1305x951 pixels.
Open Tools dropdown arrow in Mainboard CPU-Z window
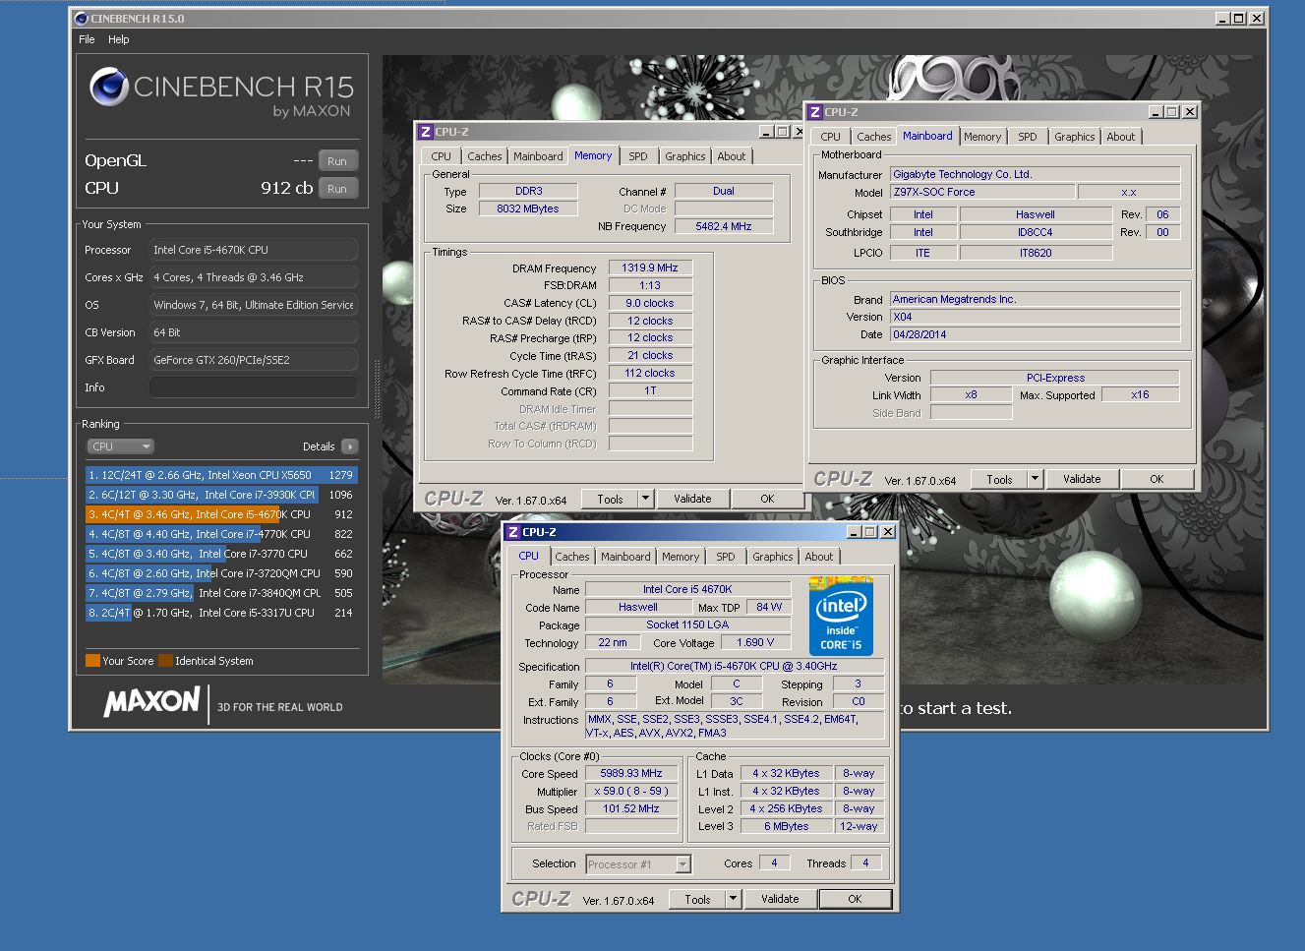pos(1035,479)
